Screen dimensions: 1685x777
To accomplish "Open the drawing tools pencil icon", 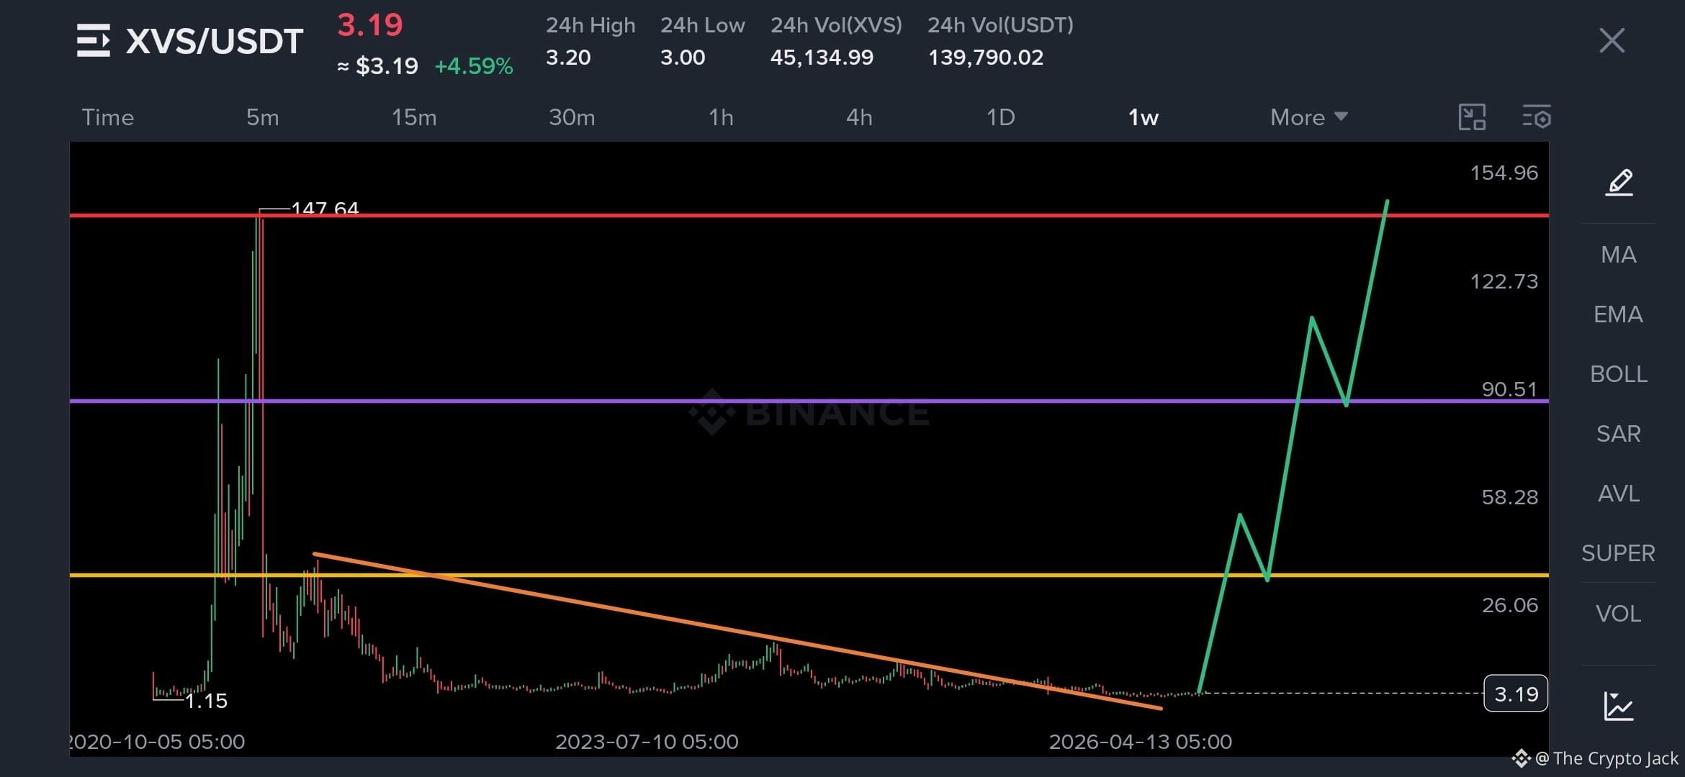I will pyautogui.click(x=1619, y=182).
